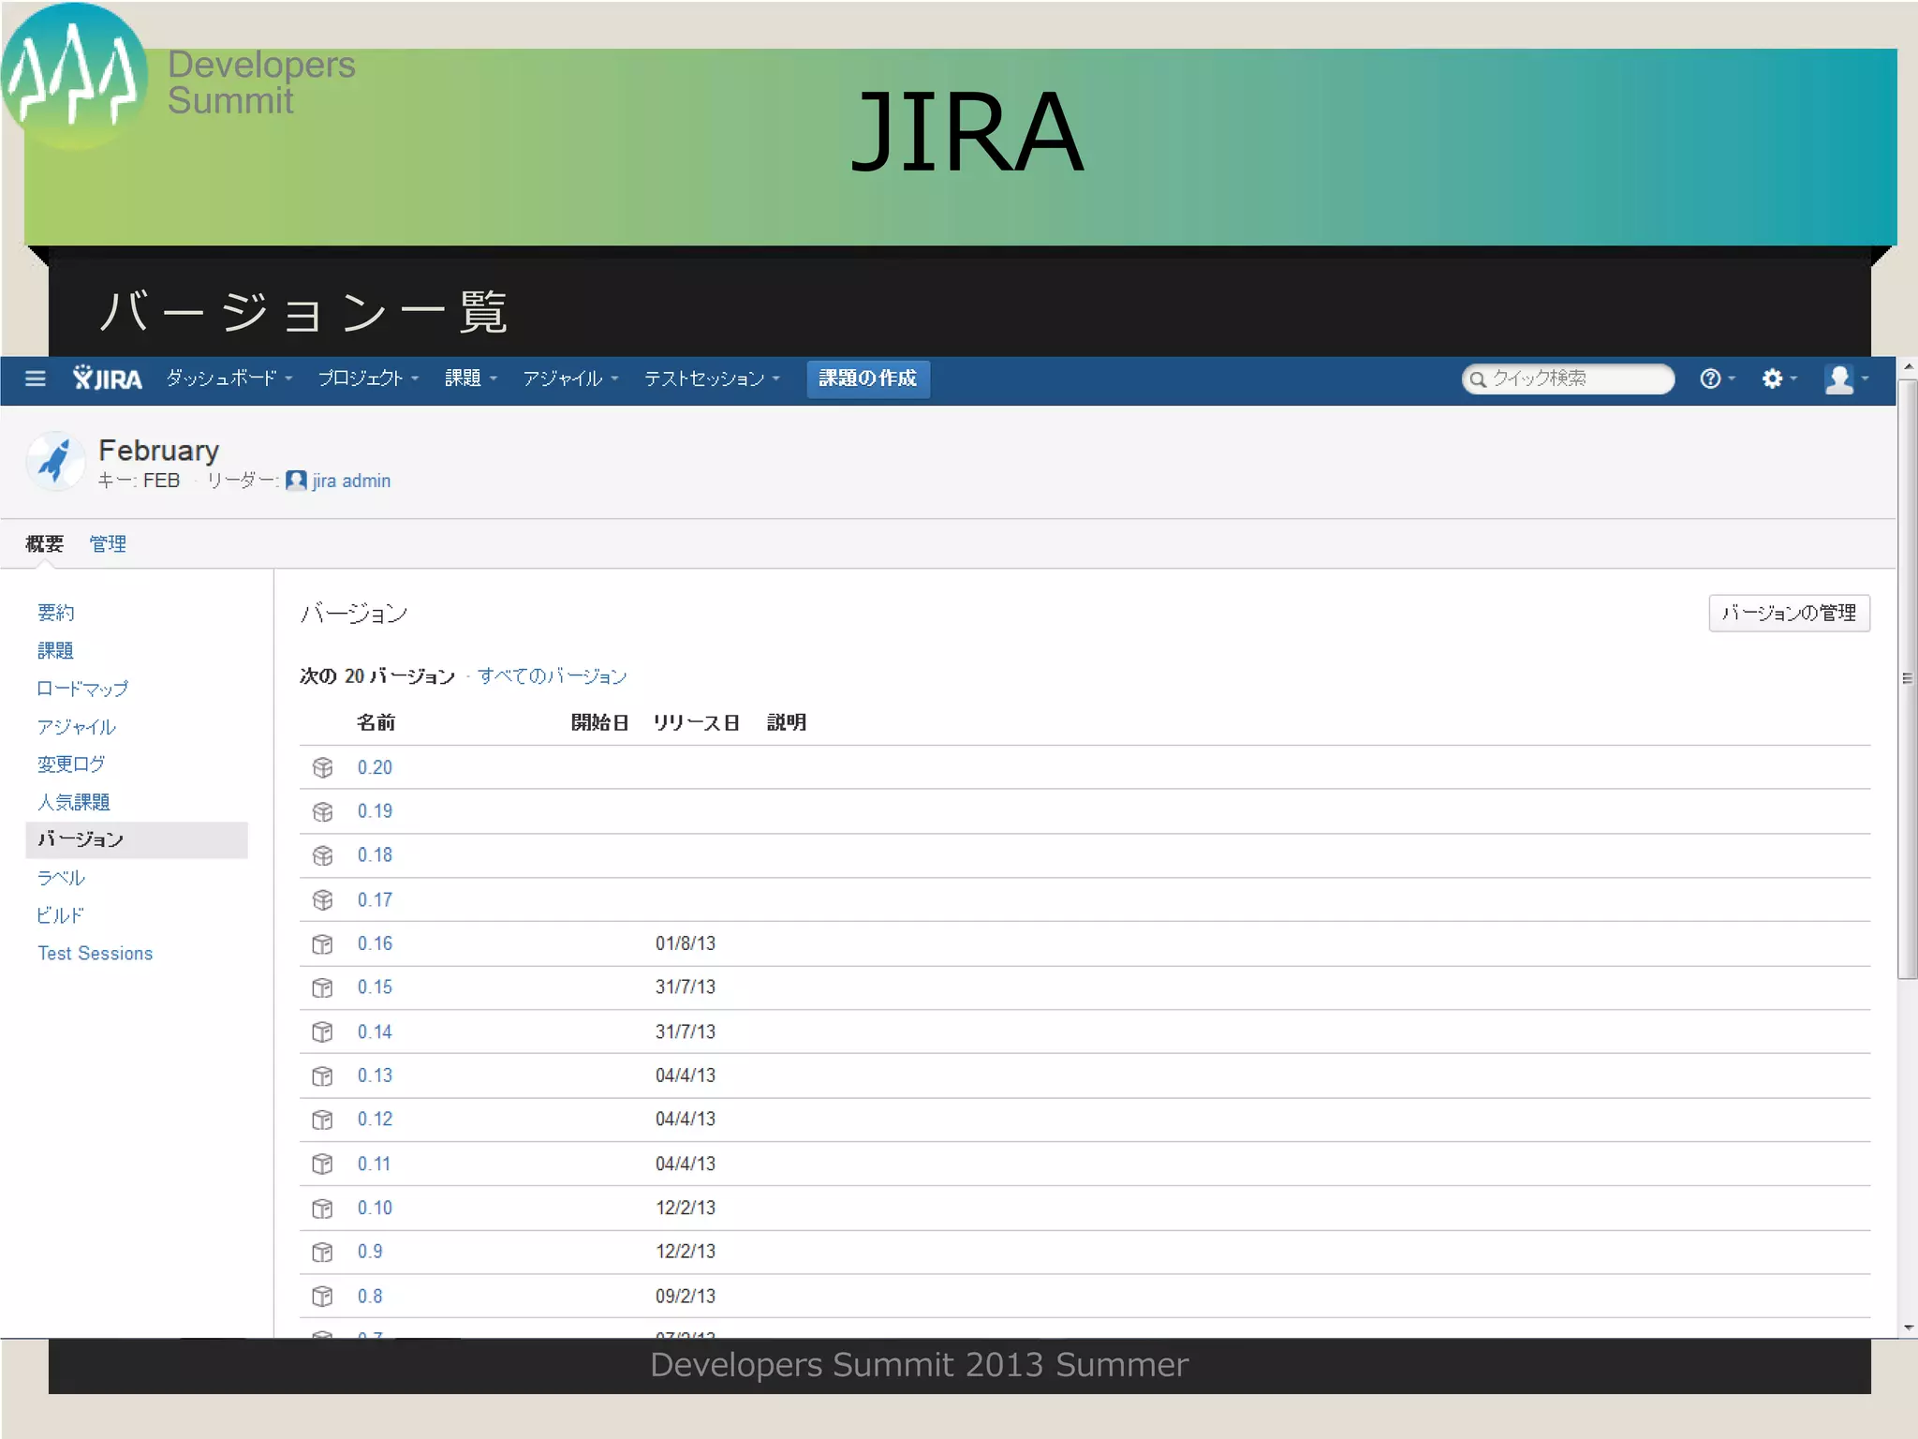The image size is (1918, 1439).
Task: Click the vertical scrollbar thumb
Action: [x=1907, y=678]
